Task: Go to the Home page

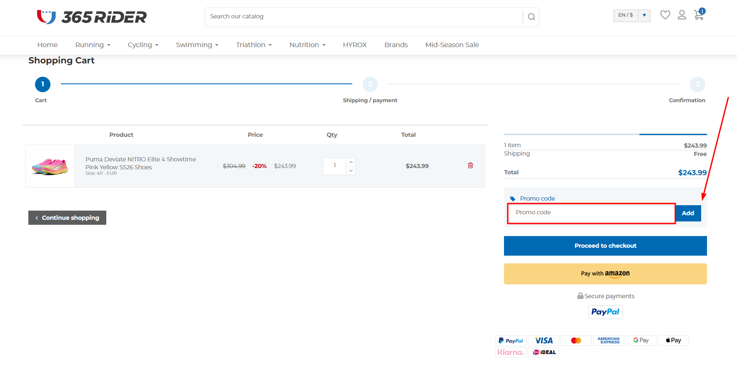Action: click(48, 45)
